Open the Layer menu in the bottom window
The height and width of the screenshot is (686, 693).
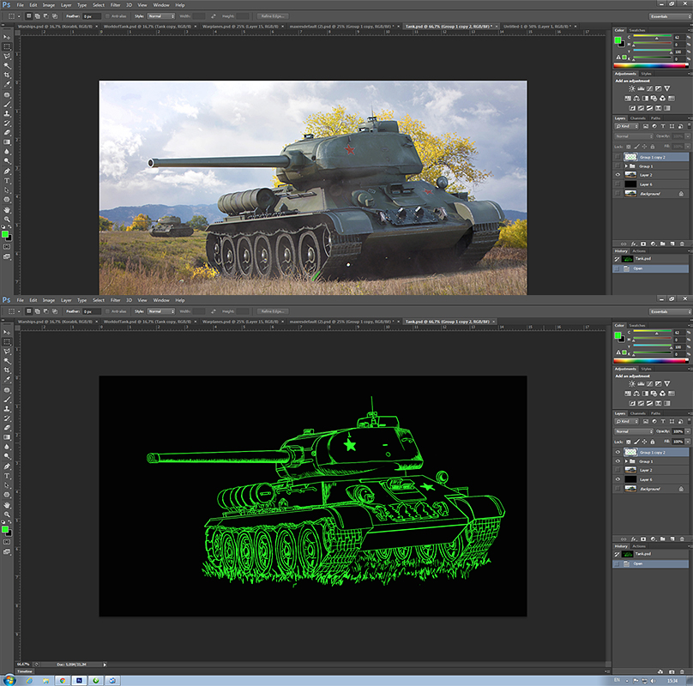point(66,300)
